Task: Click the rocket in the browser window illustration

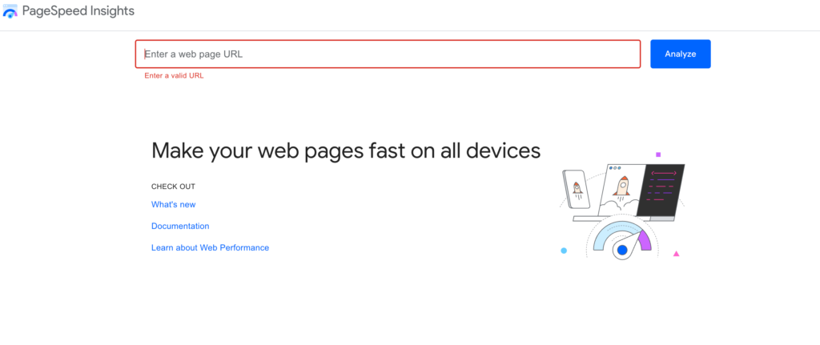Action: coord(621,187)
